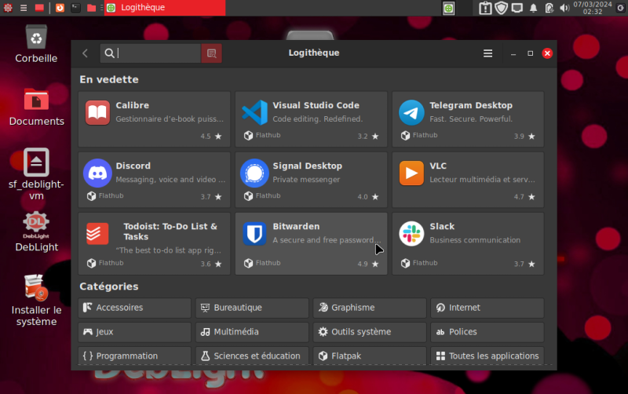Screen dimensions: 628x394
Task: Go back with the arrow button
Action: pyautogui.click(x=86, y=53)
